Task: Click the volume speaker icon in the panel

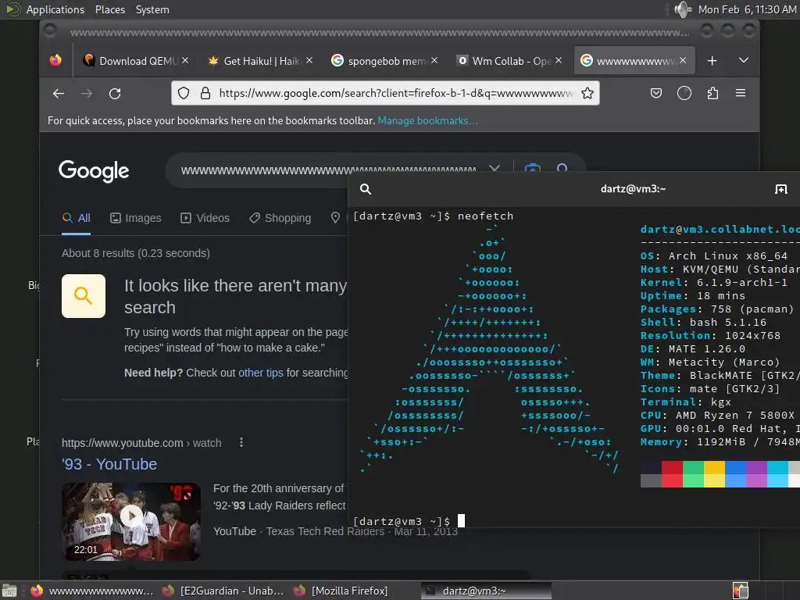Action: click(682, 9)
